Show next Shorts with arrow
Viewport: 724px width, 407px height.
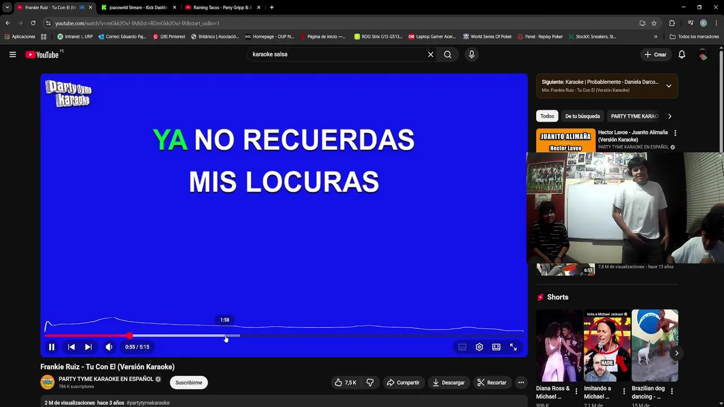point(676,353)
